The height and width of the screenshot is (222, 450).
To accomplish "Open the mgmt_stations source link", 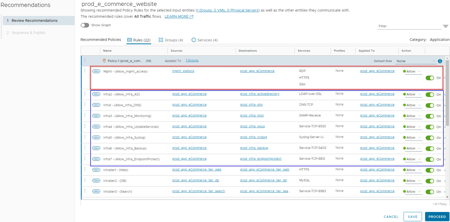I will (183, 71).
